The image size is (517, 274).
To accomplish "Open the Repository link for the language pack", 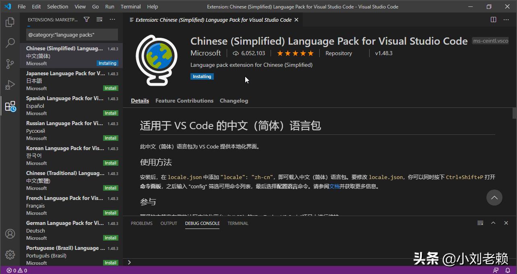I will (x=338, y=53).
